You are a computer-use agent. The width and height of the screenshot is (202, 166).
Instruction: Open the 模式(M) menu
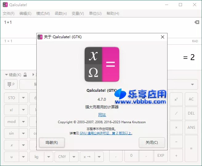tap(43, 14)
